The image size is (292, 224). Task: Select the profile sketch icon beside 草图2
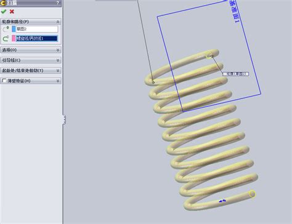click(x=6, y=29)
